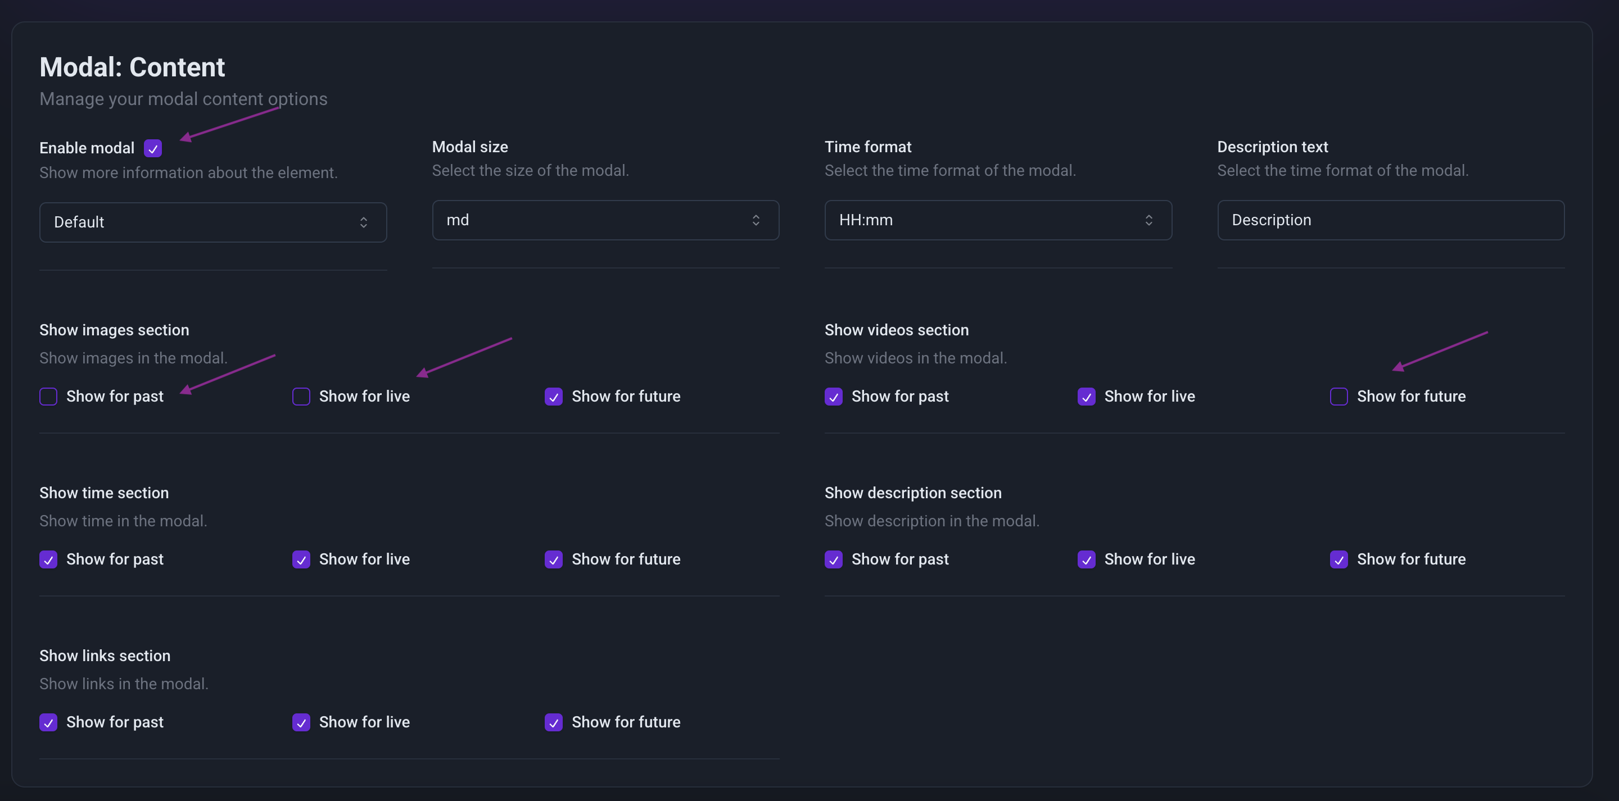Uncheck Show for past in description section
1619x801 pixels.
pos(833,559)
